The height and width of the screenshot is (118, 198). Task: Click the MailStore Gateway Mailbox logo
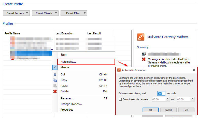point(141,37)
